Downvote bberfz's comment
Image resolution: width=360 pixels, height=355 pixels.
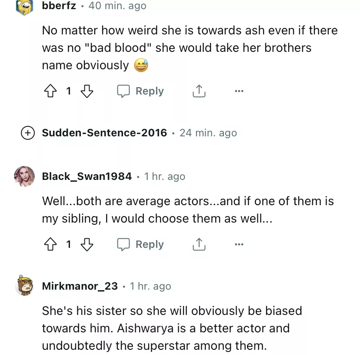pyautogui.click(x=87, y=91)
